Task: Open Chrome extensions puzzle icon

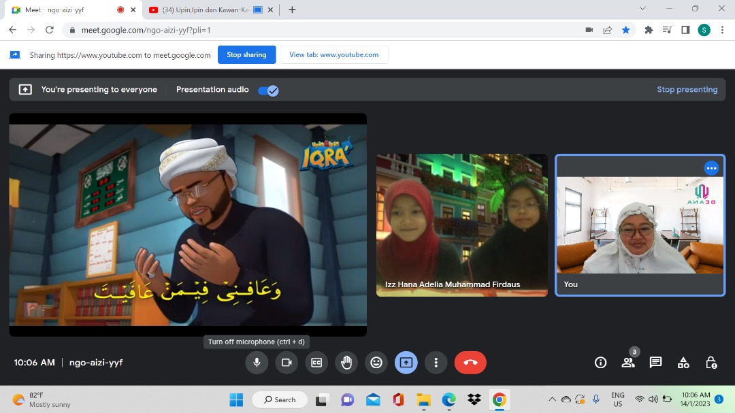Action: [649, 30]
